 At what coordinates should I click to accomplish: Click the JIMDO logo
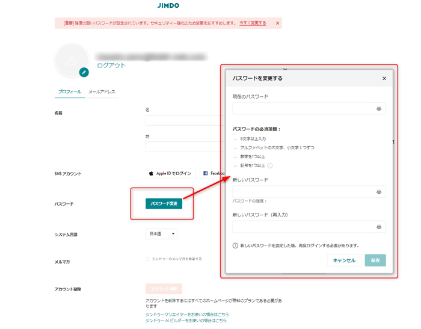[168, 5]
